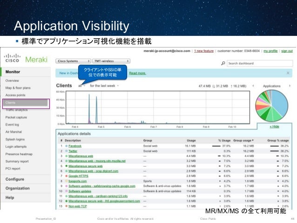Viewport: 297px width, 223px height.
Task: Click the Search dashboard input field
Action: tap(260, 63)
